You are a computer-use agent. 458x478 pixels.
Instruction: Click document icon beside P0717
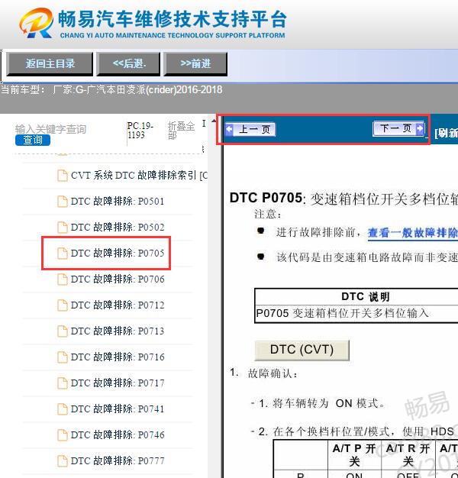coord(63,383)
